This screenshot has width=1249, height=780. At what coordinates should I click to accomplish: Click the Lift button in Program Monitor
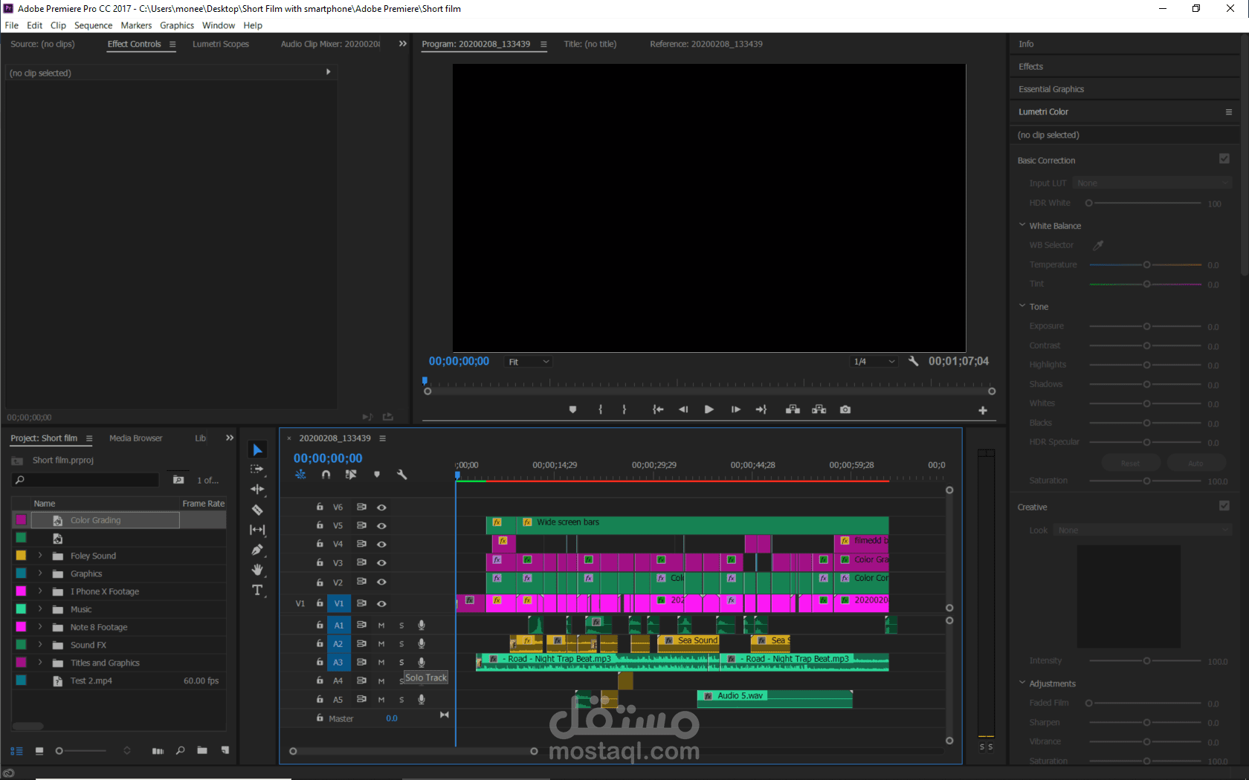793,409
